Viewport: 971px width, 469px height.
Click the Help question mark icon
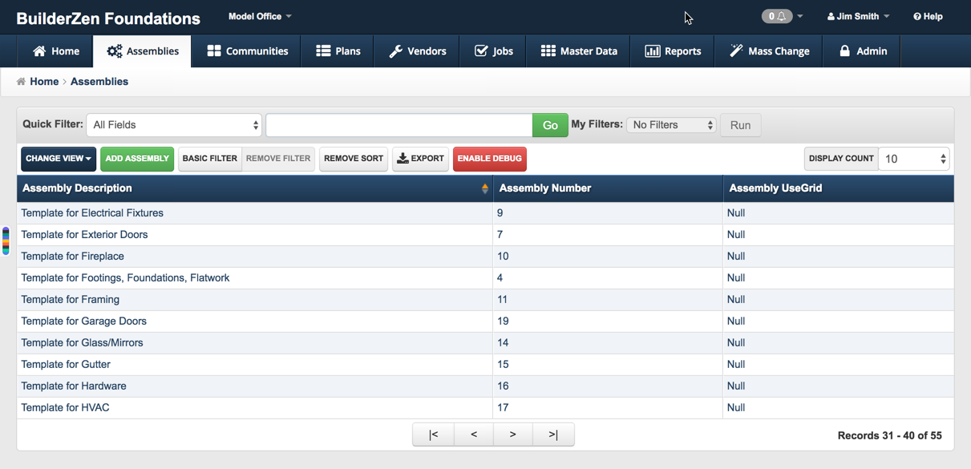pyautogui.click(x=917, y=17)
